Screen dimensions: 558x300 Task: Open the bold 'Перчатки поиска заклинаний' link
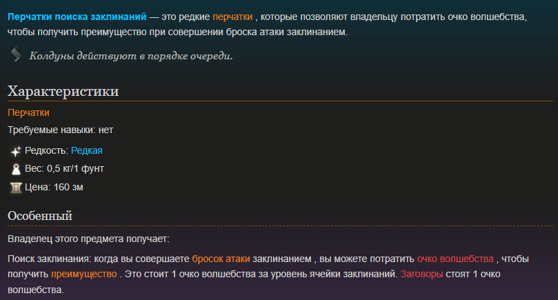point(77,17)
